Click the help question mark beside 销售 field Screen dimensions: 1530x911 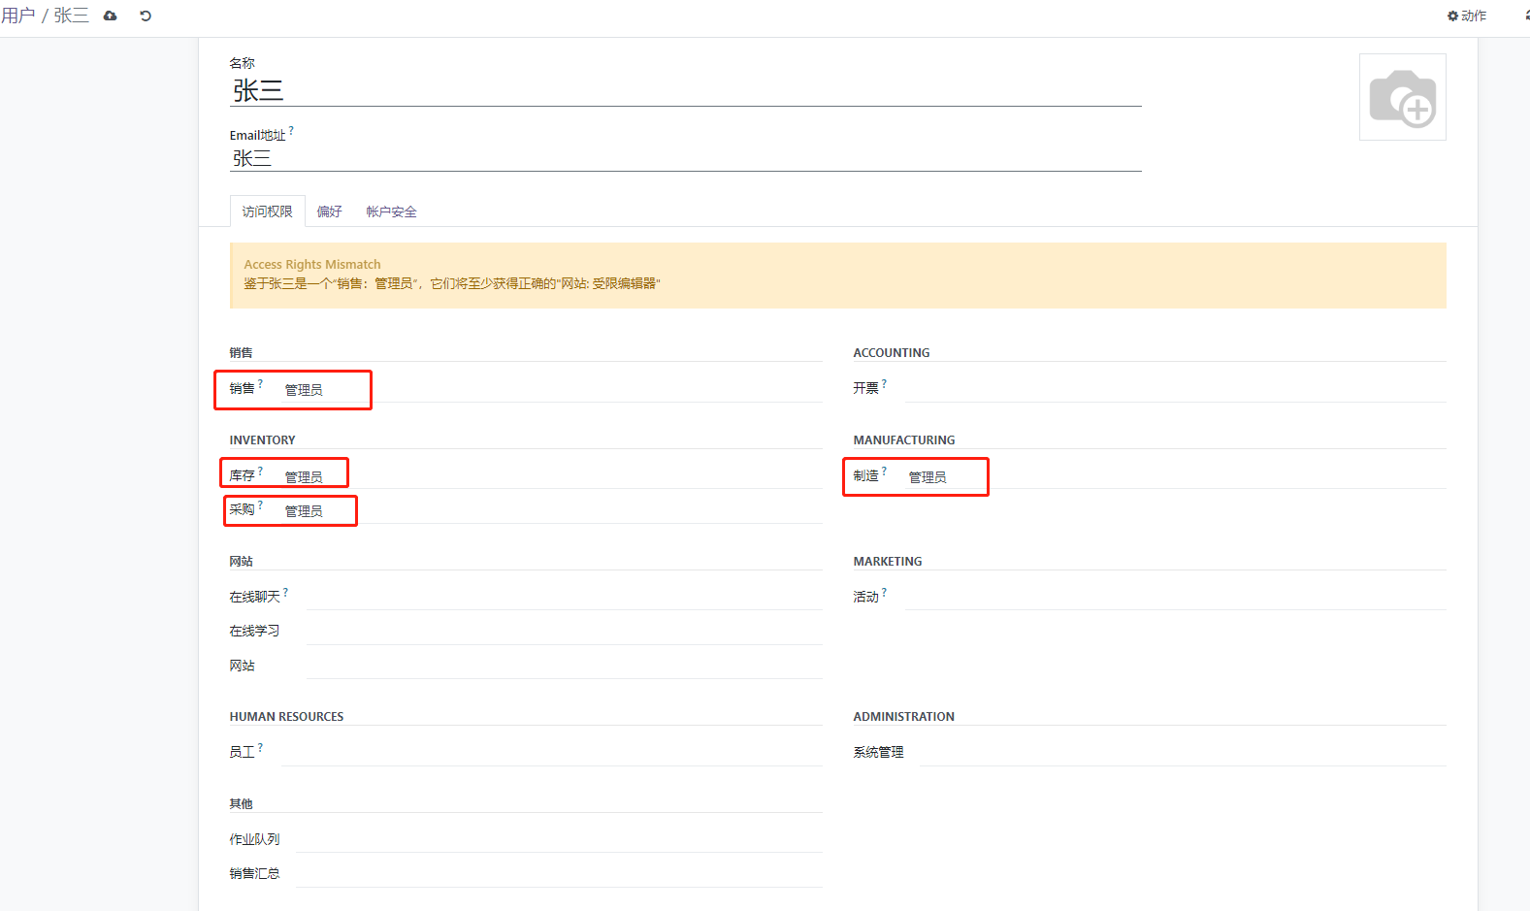coord(260,383)
